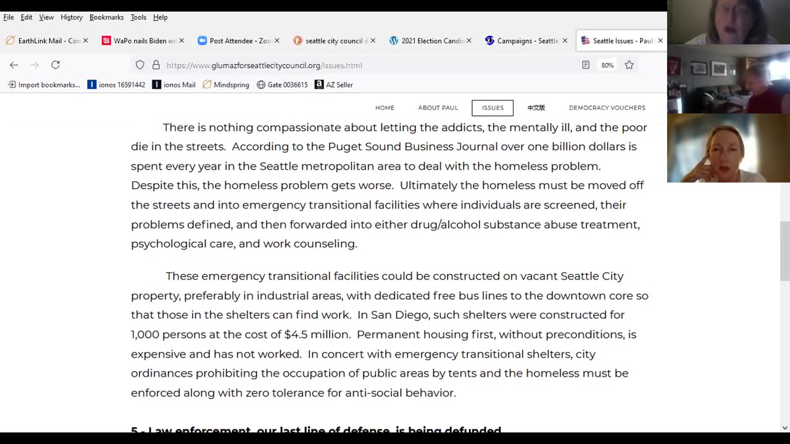This screenshot has width=790, height=444.
Task: Open the ionos Mail bookmark
Action: tap(173, 84)
